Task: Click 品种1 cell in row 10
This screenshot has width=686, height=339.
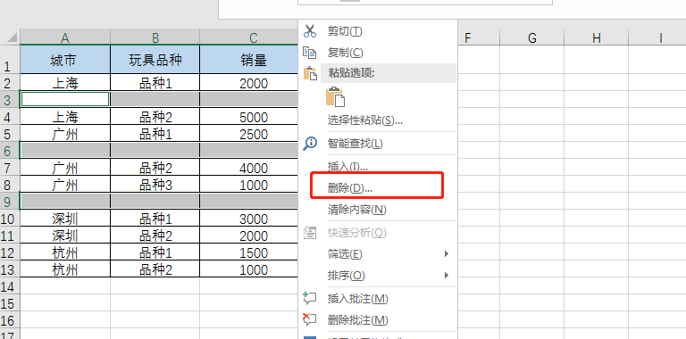Action: 155,219
